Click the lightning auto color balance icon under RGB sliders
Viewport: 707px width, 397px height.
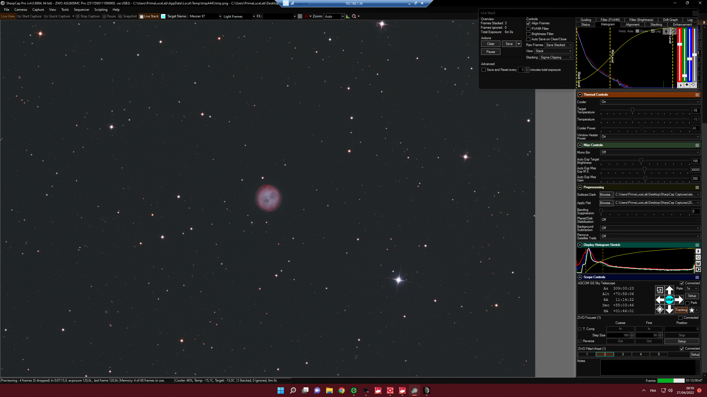tap(681, 85)
